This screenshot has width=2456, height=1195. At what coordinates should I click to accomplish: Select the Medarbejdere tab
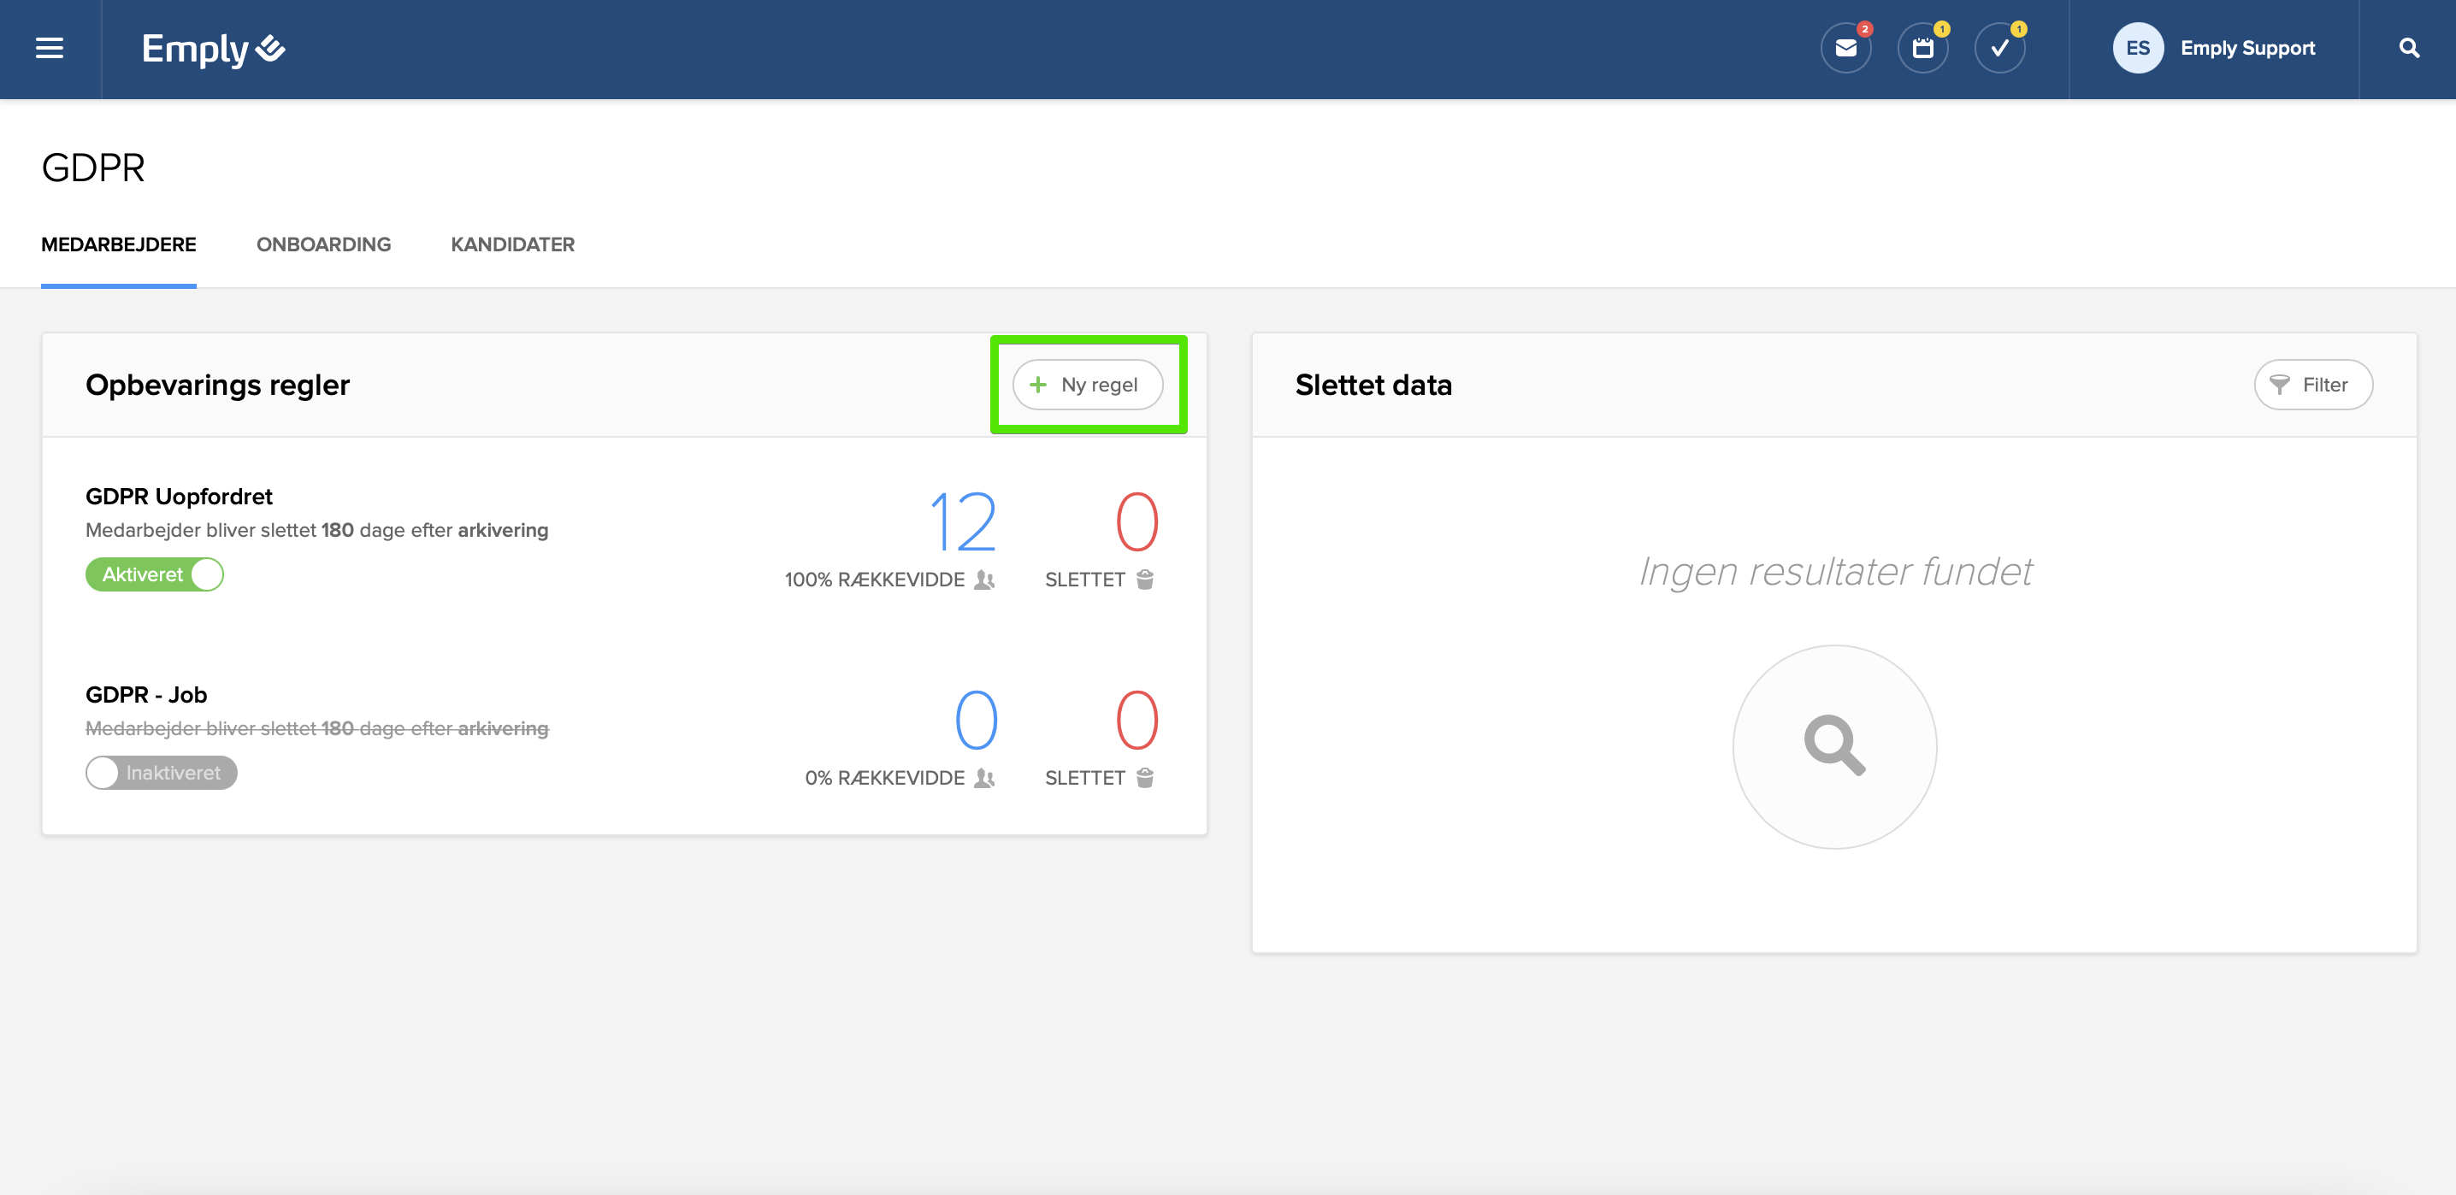[118, 245]
